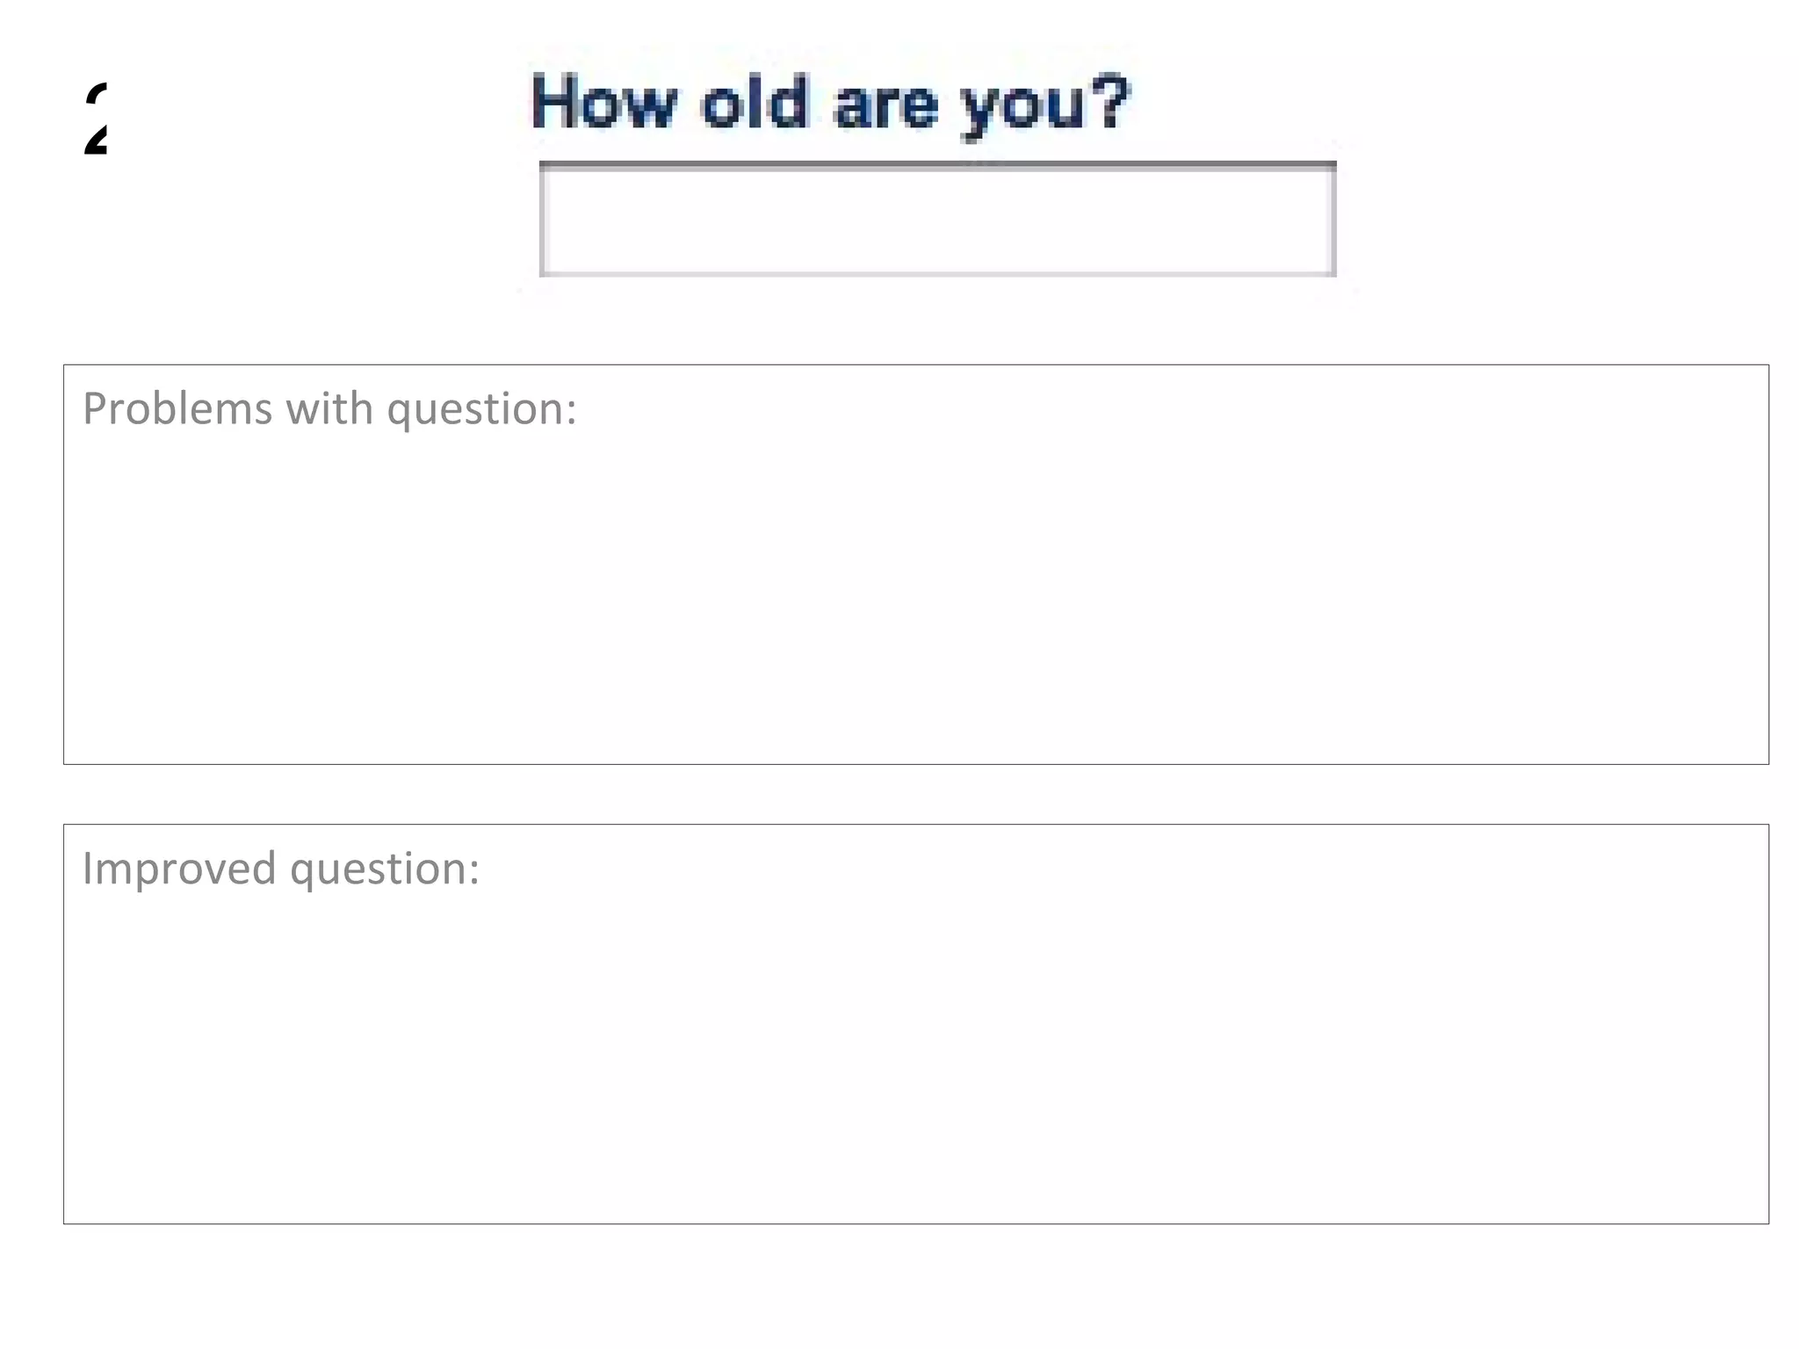Screen dimensions: 1799x1349
Task: Click the dark top border of the age field
Action: point(937,164)
